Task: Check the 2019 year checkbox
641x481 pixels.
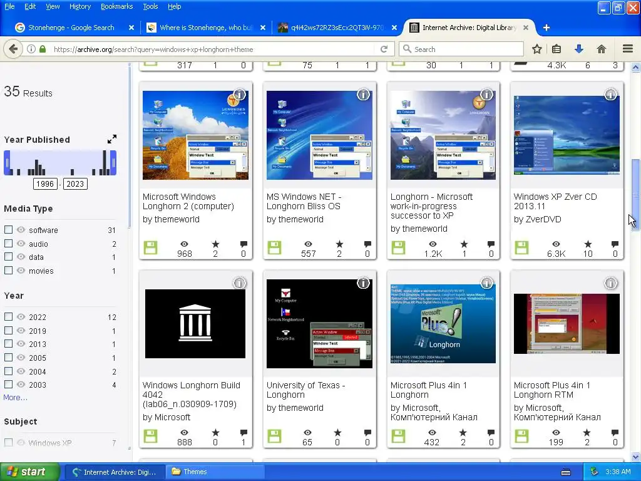Action: 8,330
